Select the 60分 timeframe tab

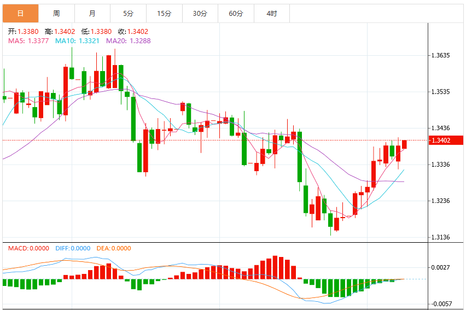coord(236,13)
